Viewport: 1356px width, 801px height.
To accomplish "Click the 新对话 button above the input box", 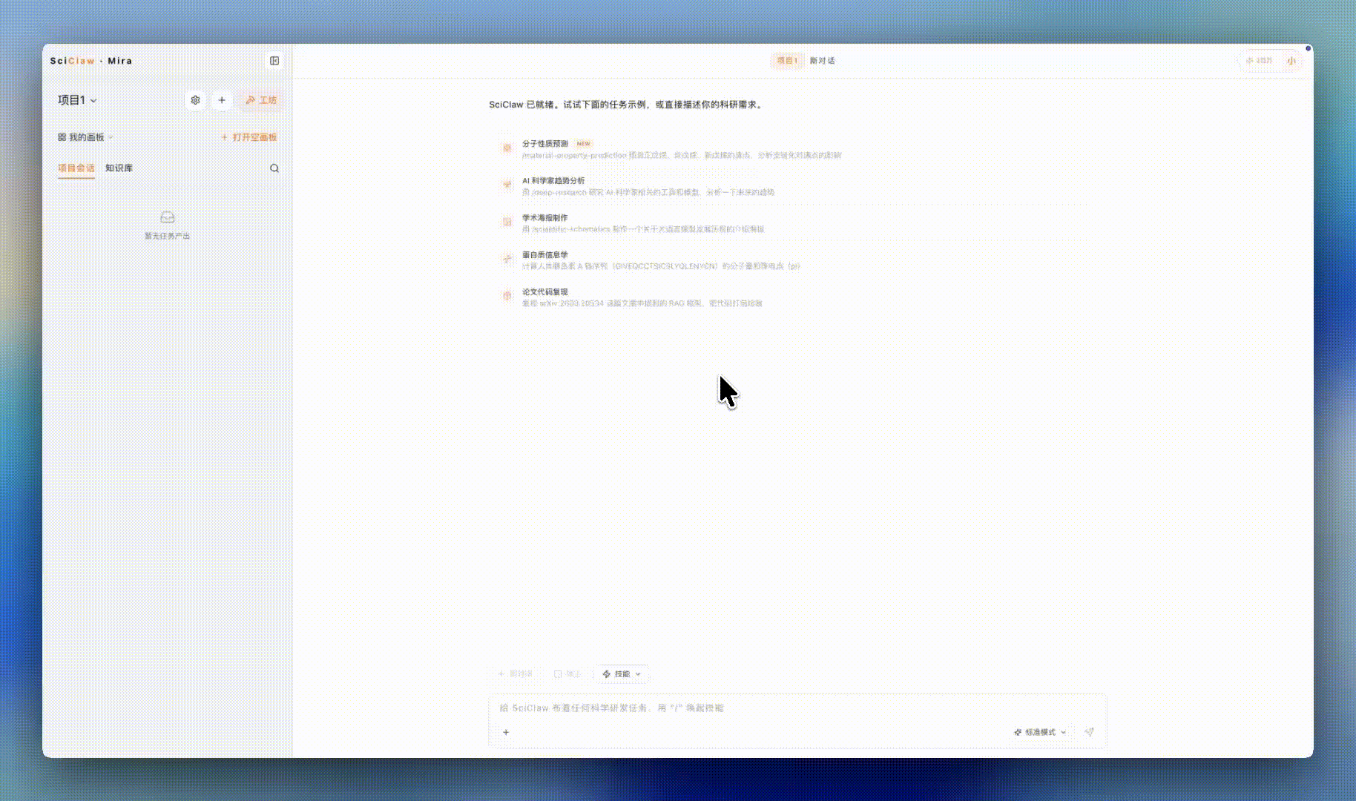I will point(516,674).
